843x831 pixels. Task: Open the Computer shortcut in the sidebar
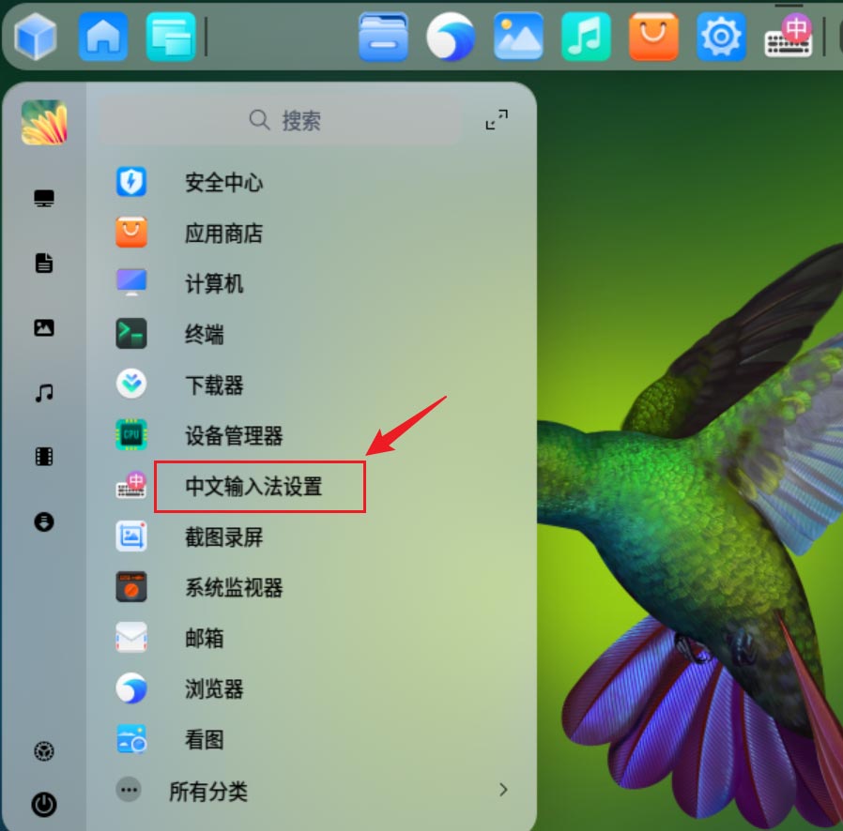[44, 198]
